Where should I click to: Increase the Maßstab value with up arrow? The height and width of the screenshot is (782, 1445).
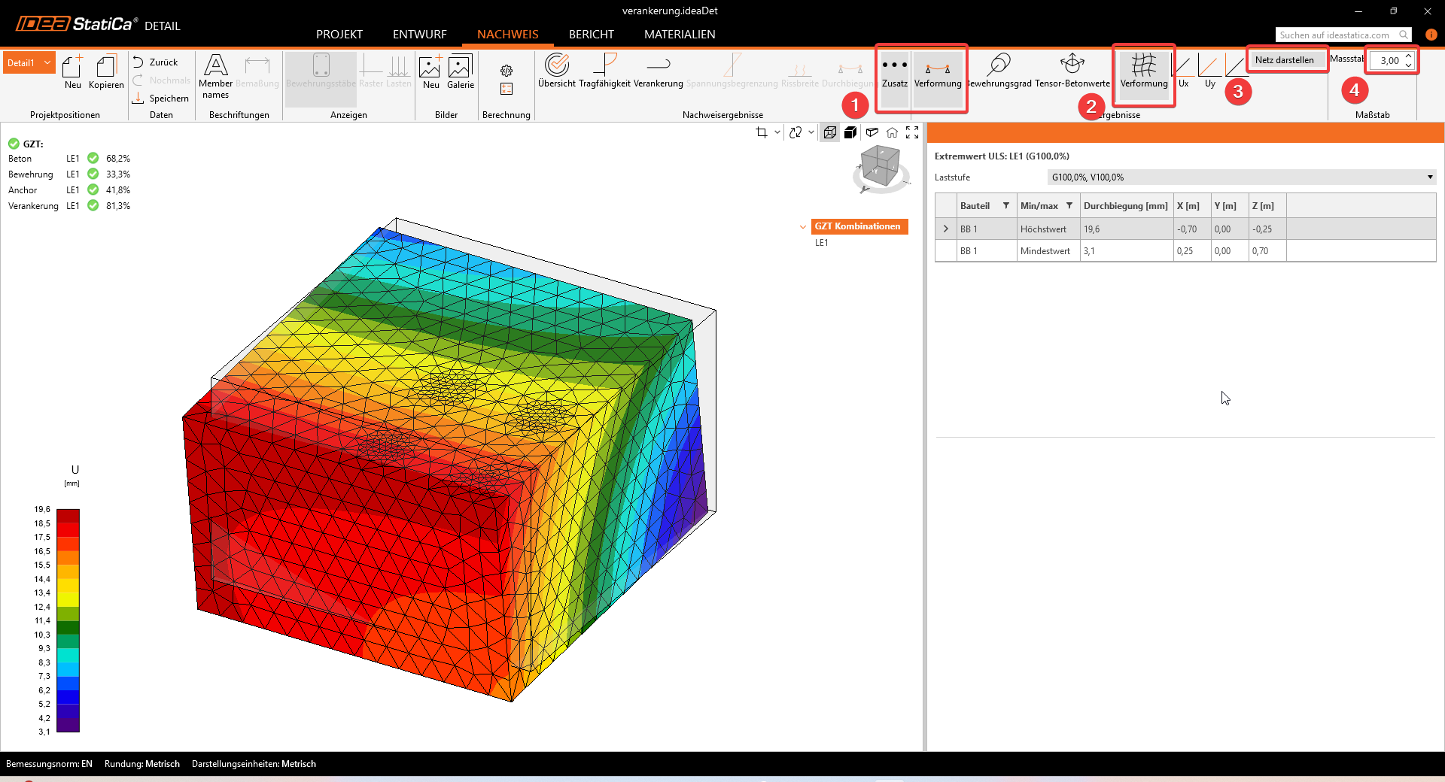click(1408, 56)
